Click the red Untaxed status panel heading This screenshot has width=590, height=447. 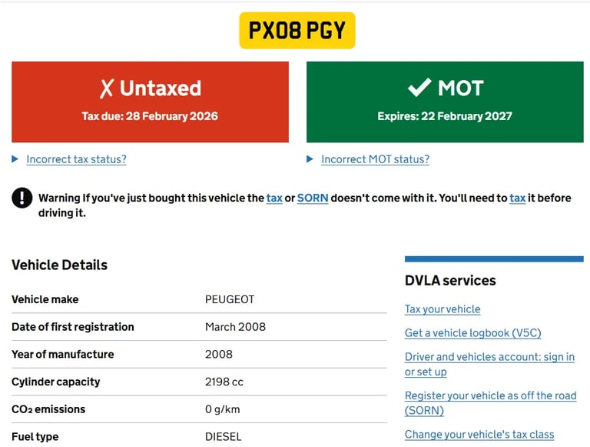(161, 88)
